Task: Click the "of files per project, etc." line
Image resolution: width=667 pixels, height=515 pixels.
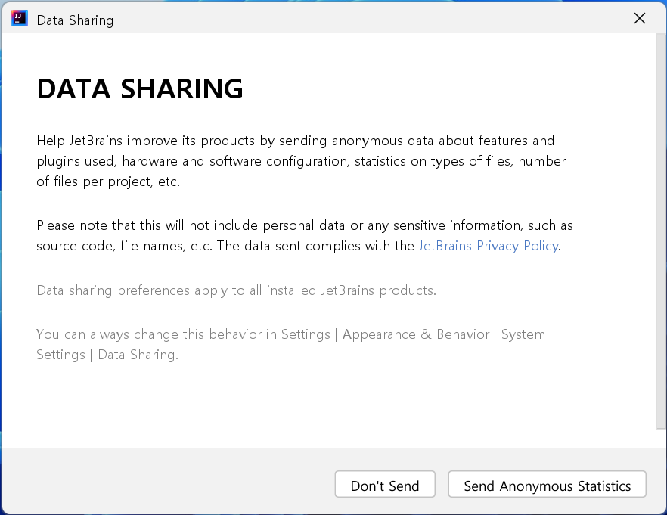Action: click(108, 181)
